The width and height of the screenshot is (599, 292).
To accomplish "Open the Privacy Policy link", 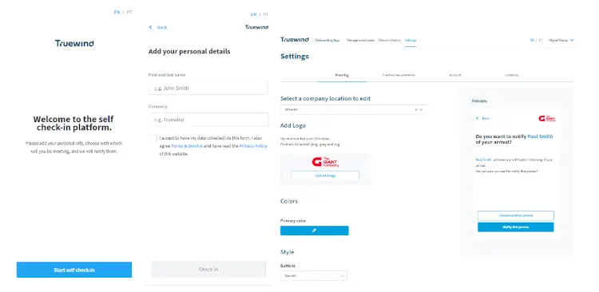I will 253,146.
